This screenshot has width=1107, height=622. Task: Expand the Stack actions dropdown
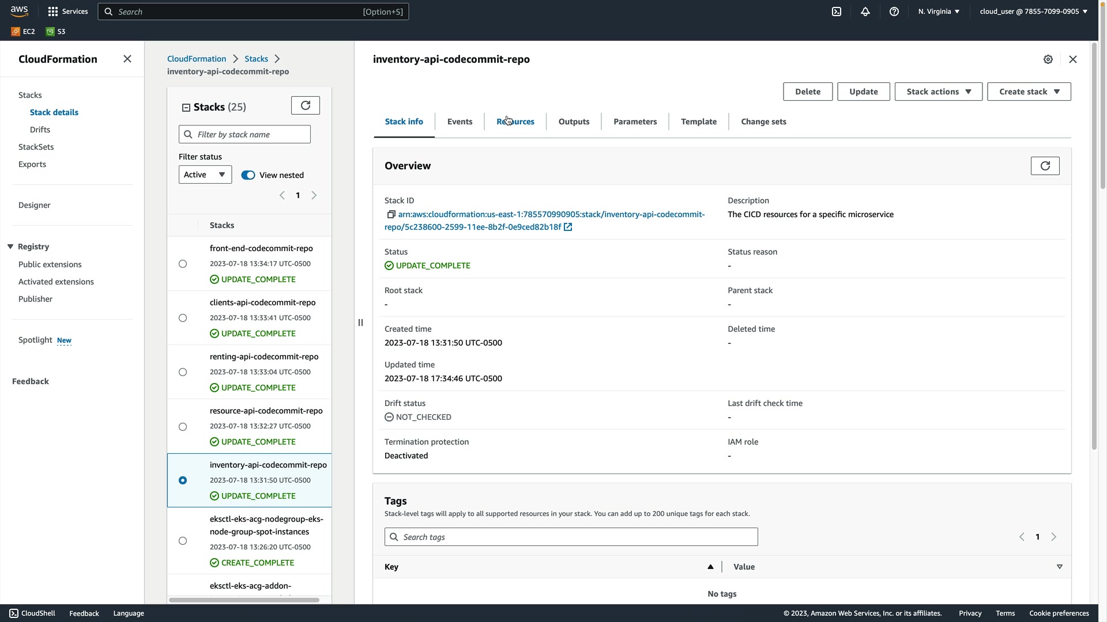[x=938, y=92]
